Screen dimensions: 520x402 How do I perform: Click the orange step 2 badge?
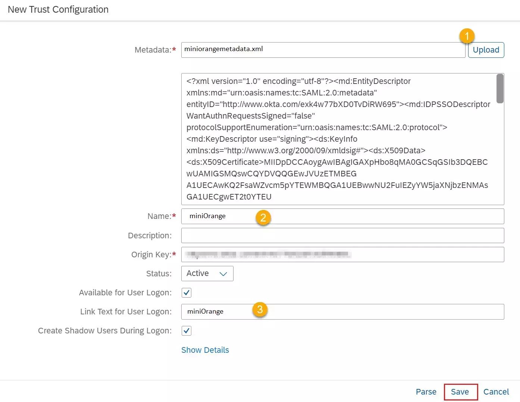pyautogui.click(x=263, y=218)
